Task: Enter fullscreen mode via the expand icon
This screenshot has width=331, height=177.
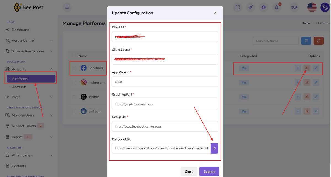Action: [x=237, y=7]
